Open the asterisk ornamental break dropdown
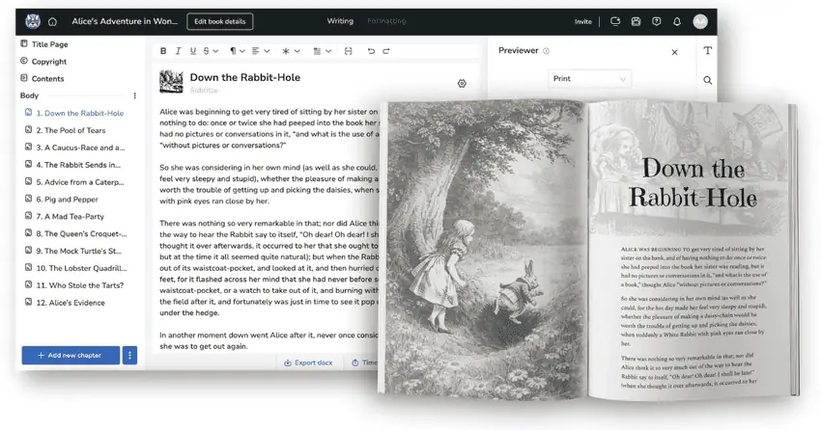 (291, 51)
